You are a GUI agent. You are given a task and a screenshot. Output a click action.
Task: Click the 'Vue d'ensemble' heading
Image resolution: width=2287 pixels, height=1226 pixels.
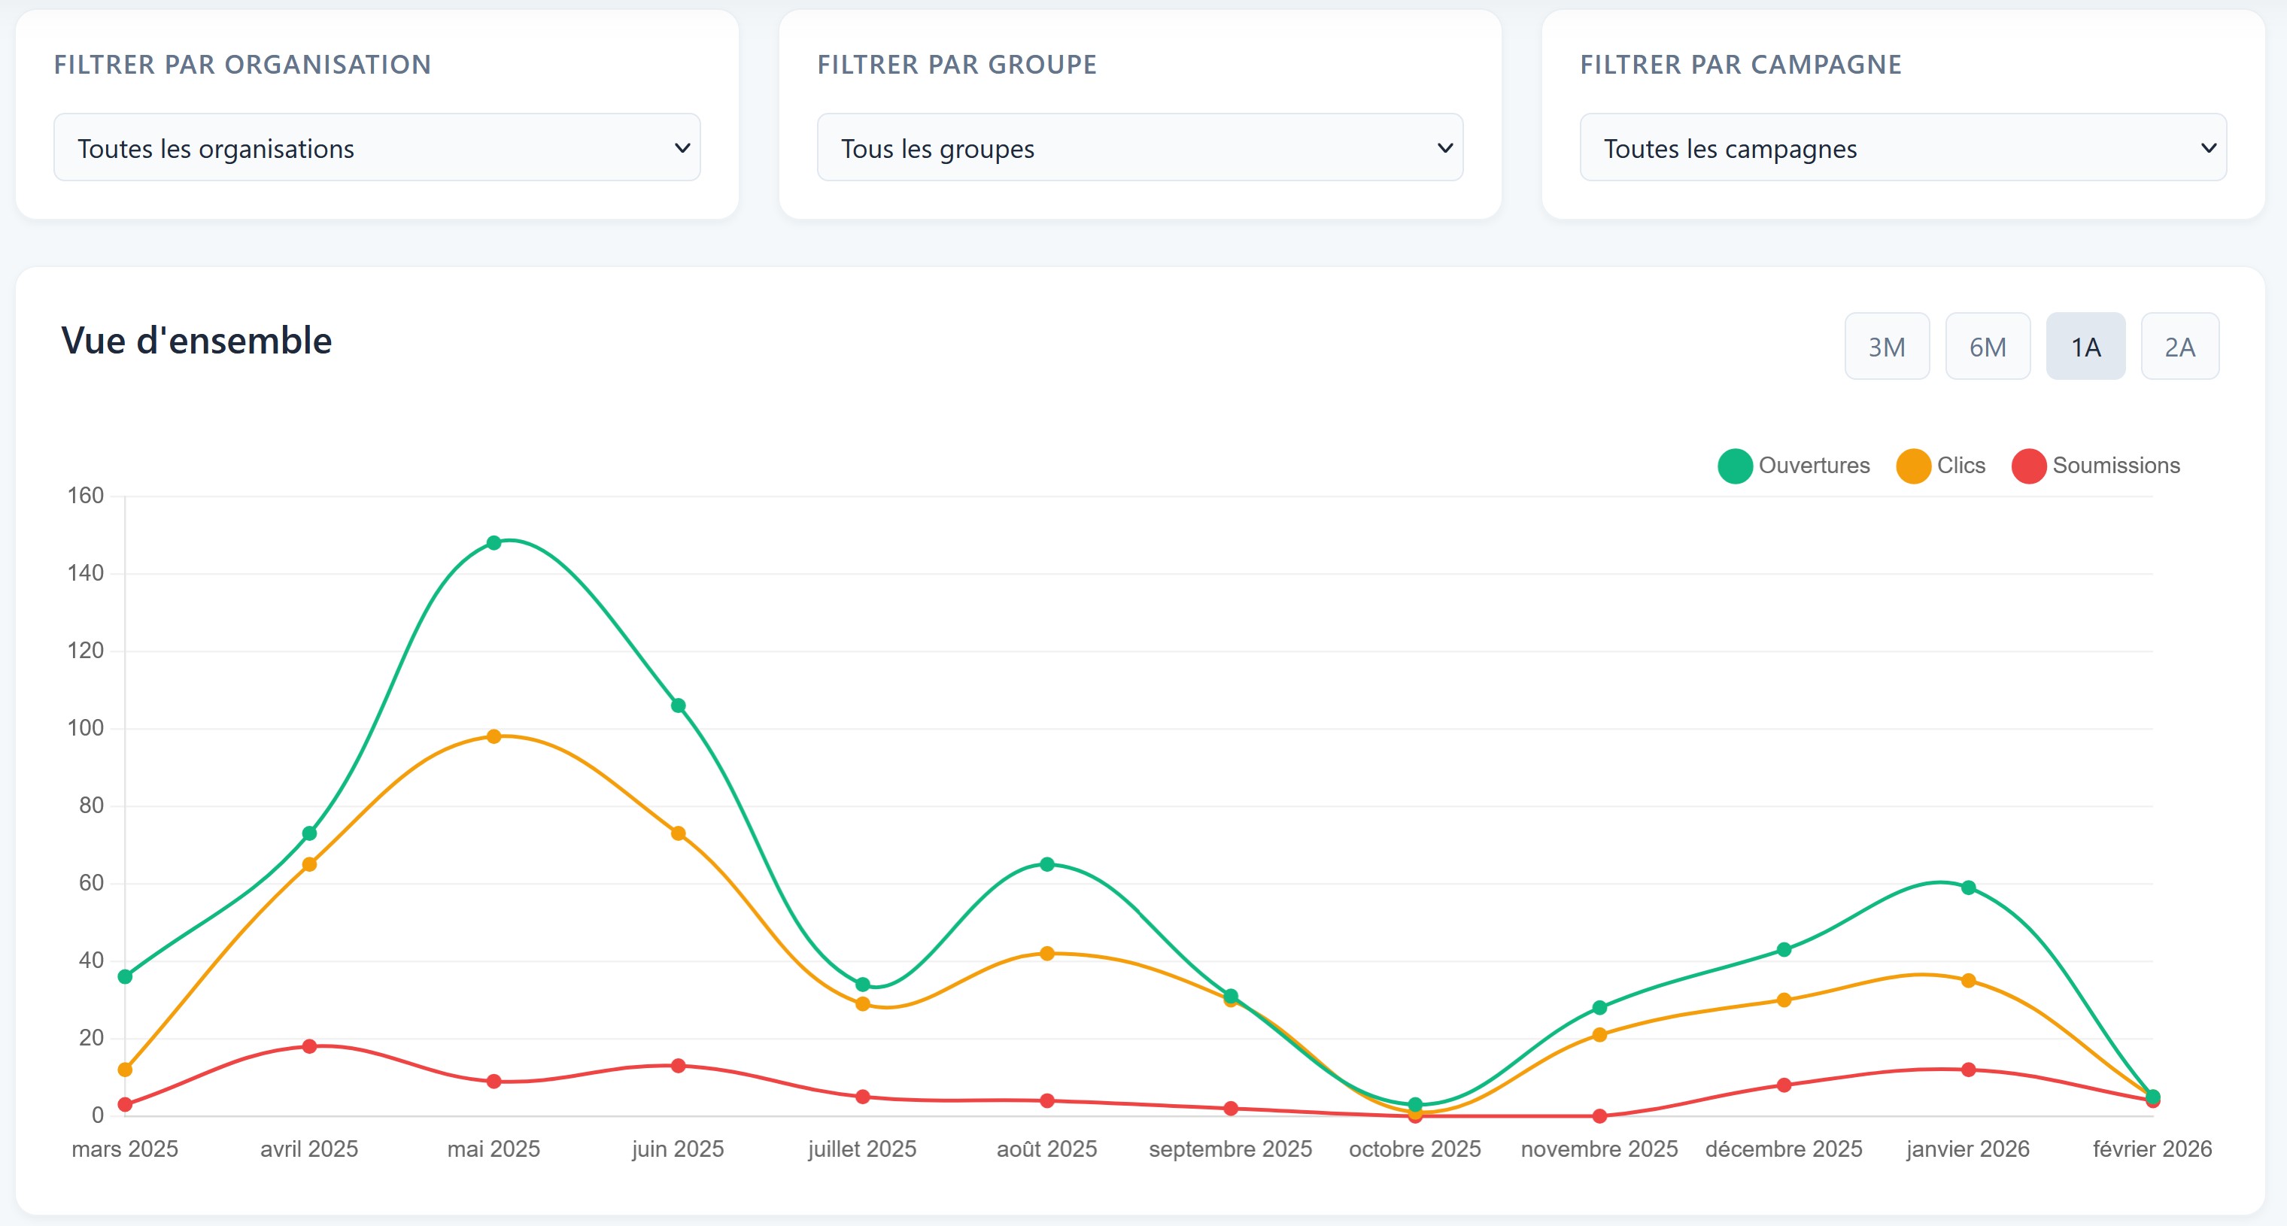[x=196, y=340]
